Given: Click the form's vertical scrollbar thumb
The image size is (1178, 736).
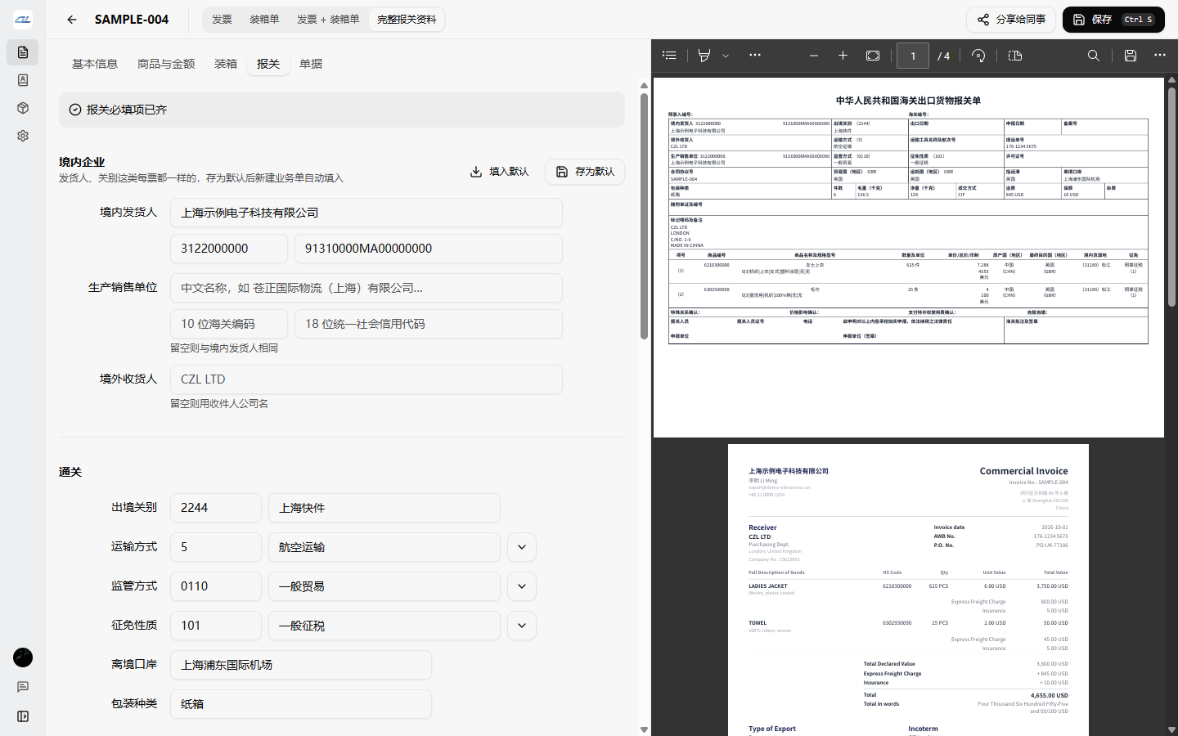Looking at the screenshot, I should (645, 216).
